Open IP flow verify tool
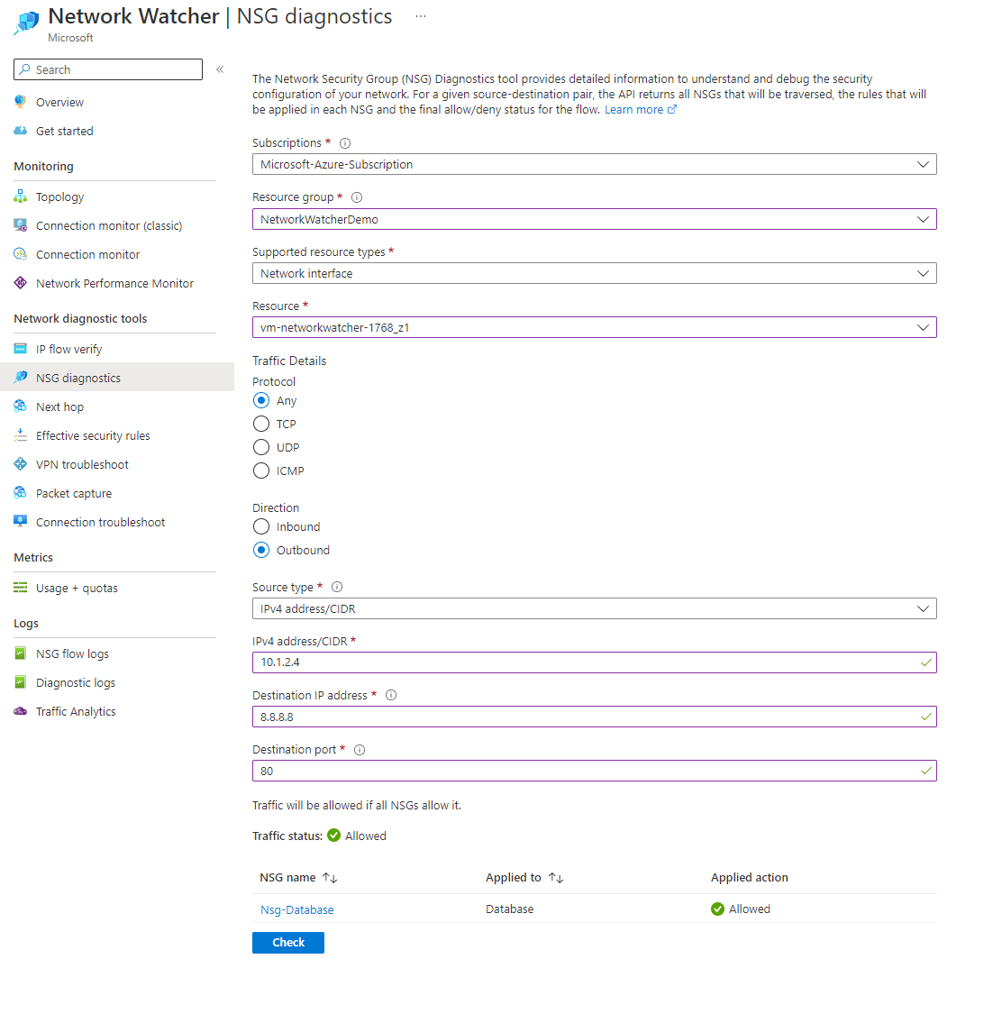Screen dimensions: 1002x1014 69,349
